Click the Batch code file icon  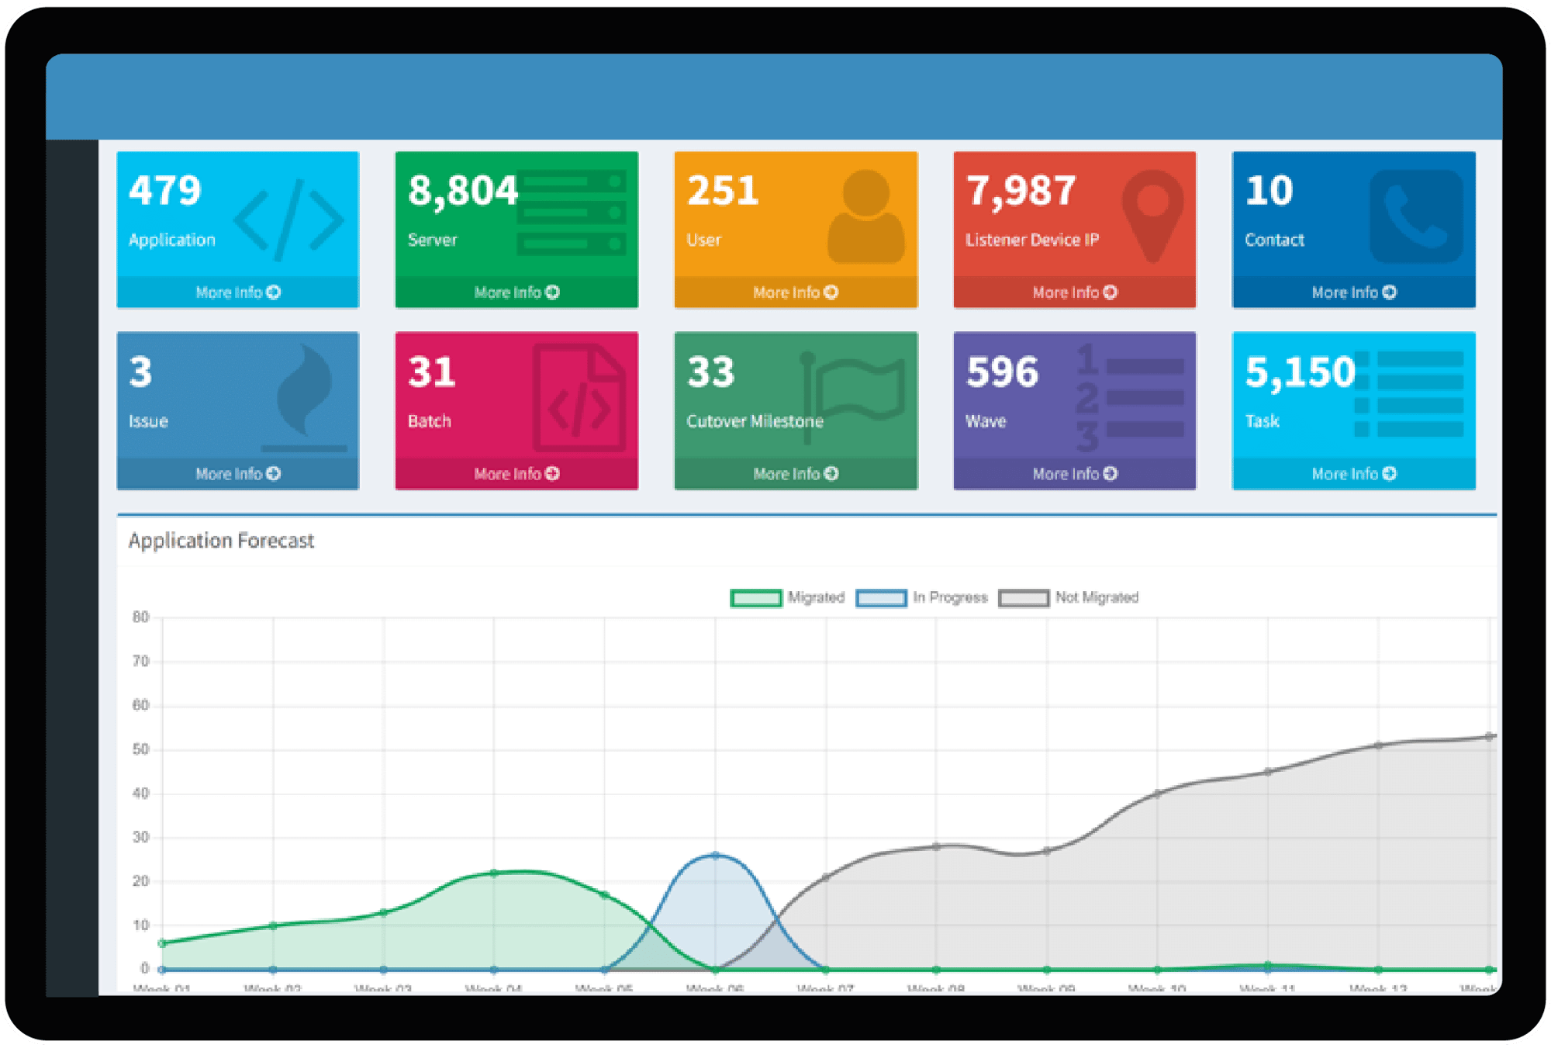(579, 398)
